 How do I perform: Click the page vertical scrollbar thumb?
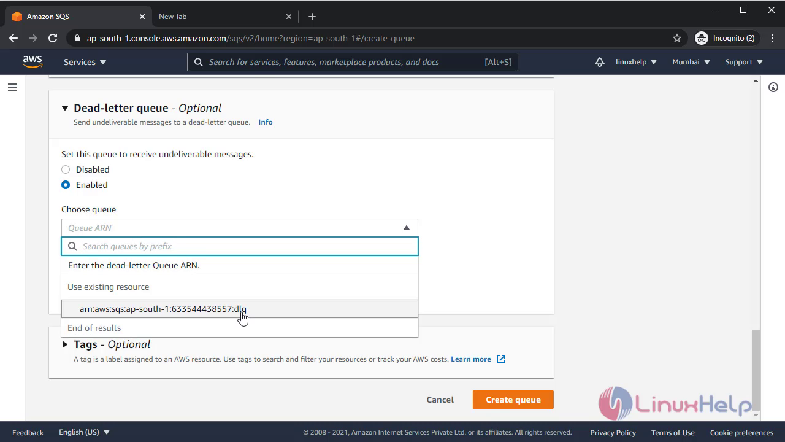(x=756, y=371)
